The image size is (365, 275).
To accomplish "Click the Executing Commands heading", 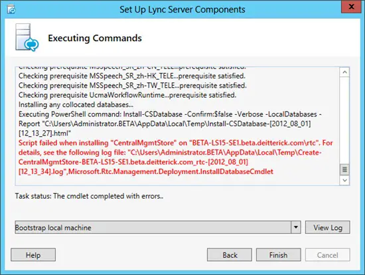I will pos(95,38).
